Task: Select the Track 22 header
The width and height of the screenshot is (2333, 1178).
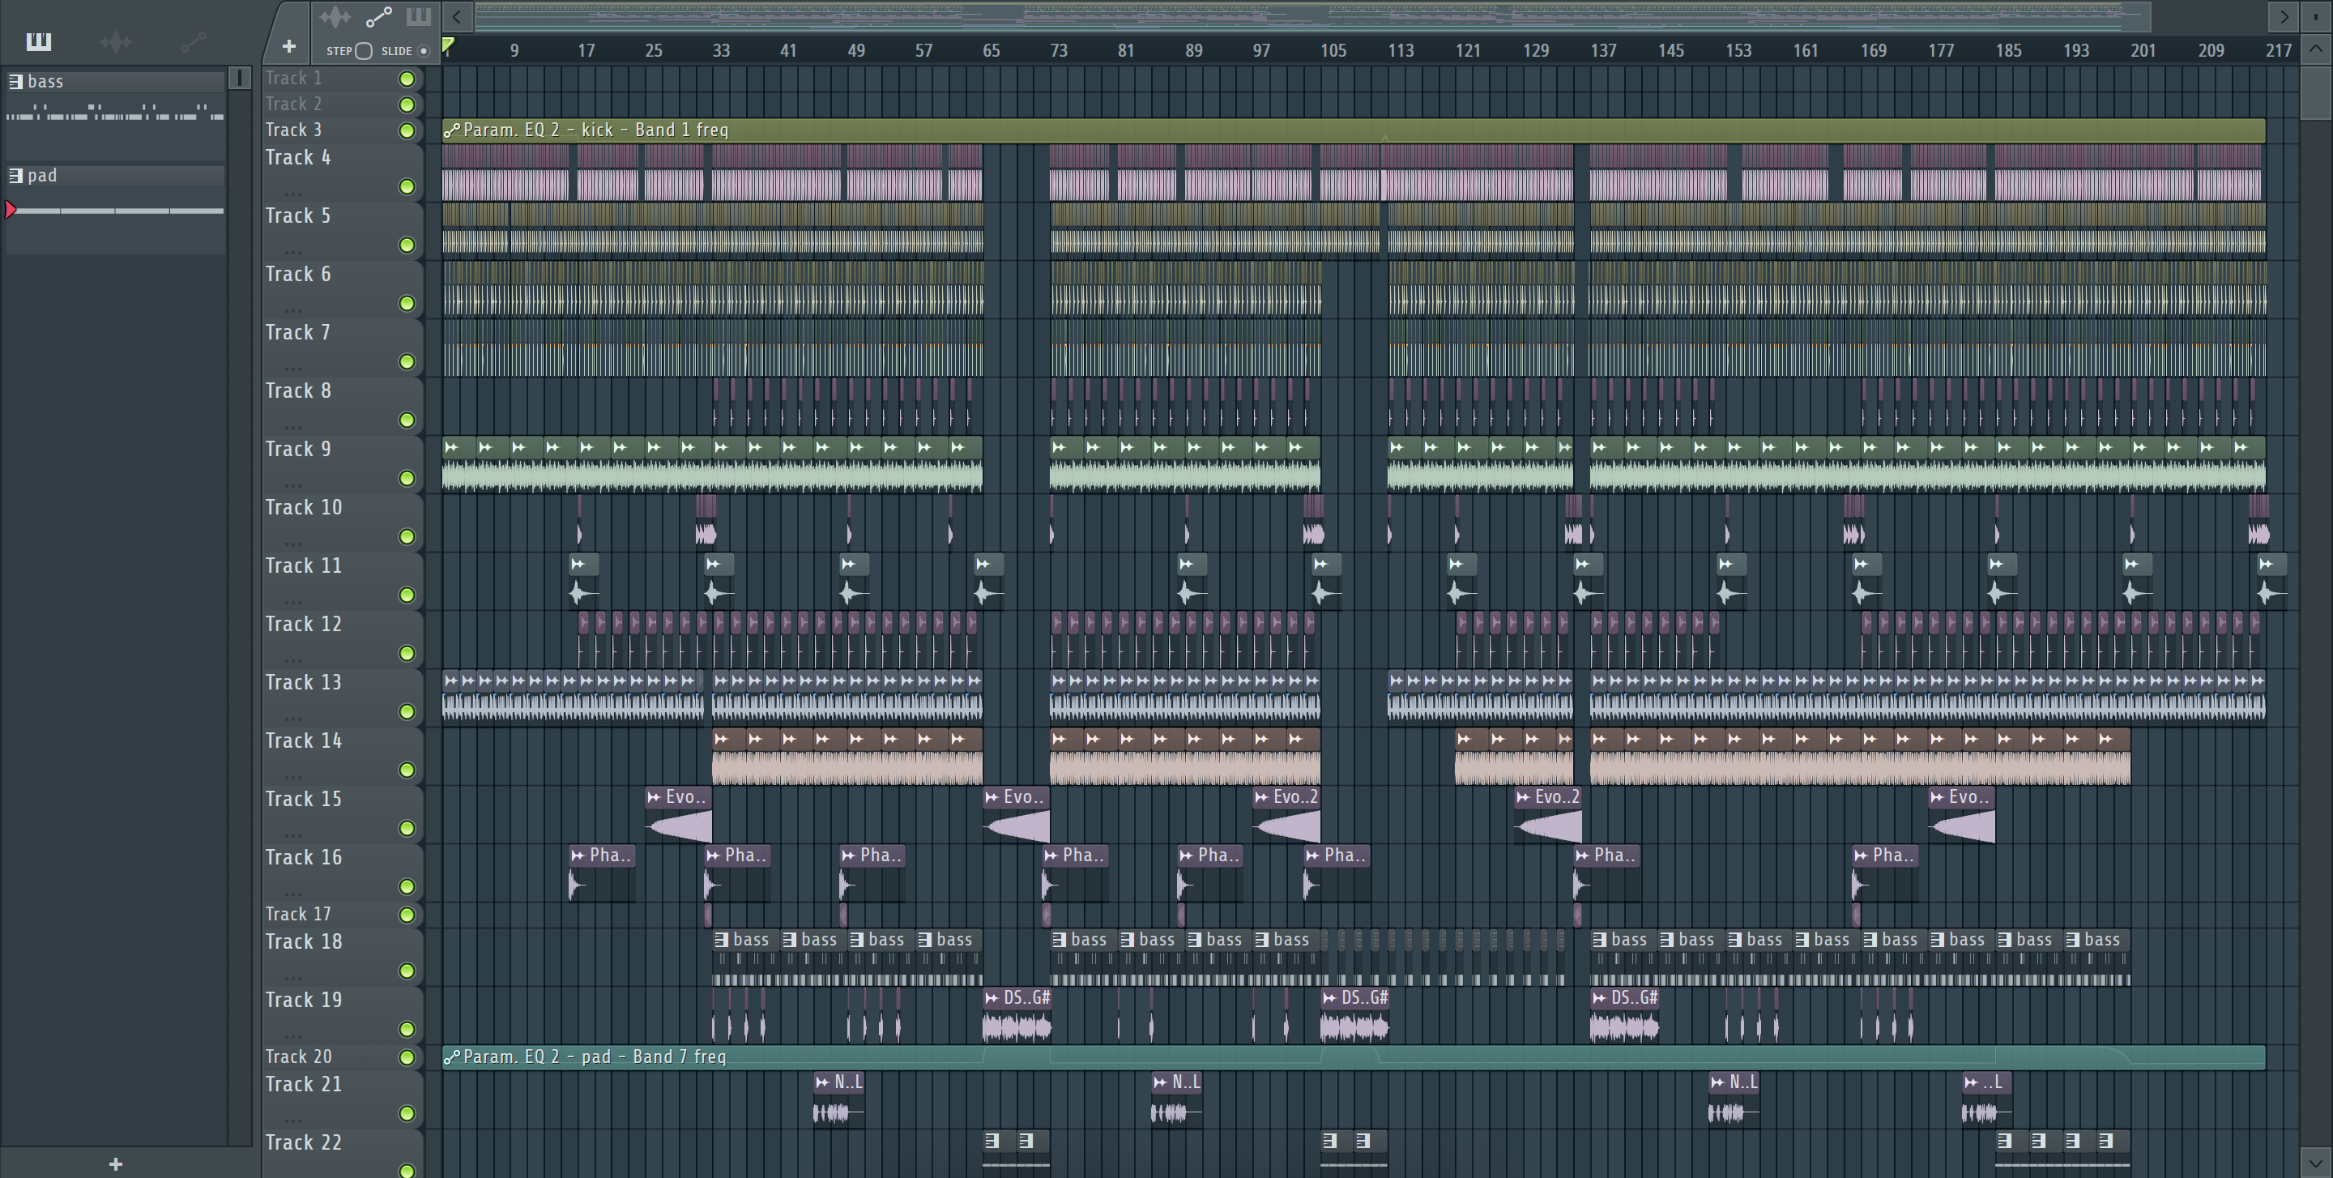Action: click(343, 1154)
